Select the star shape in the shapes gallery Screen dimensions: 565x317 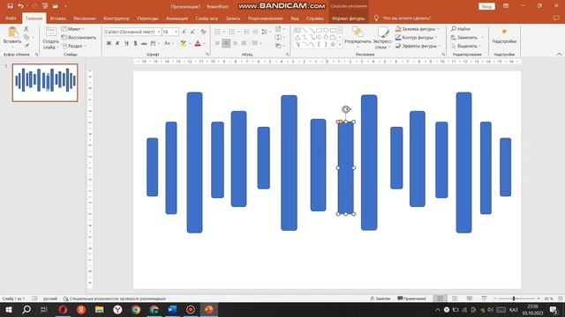point(333,44)
